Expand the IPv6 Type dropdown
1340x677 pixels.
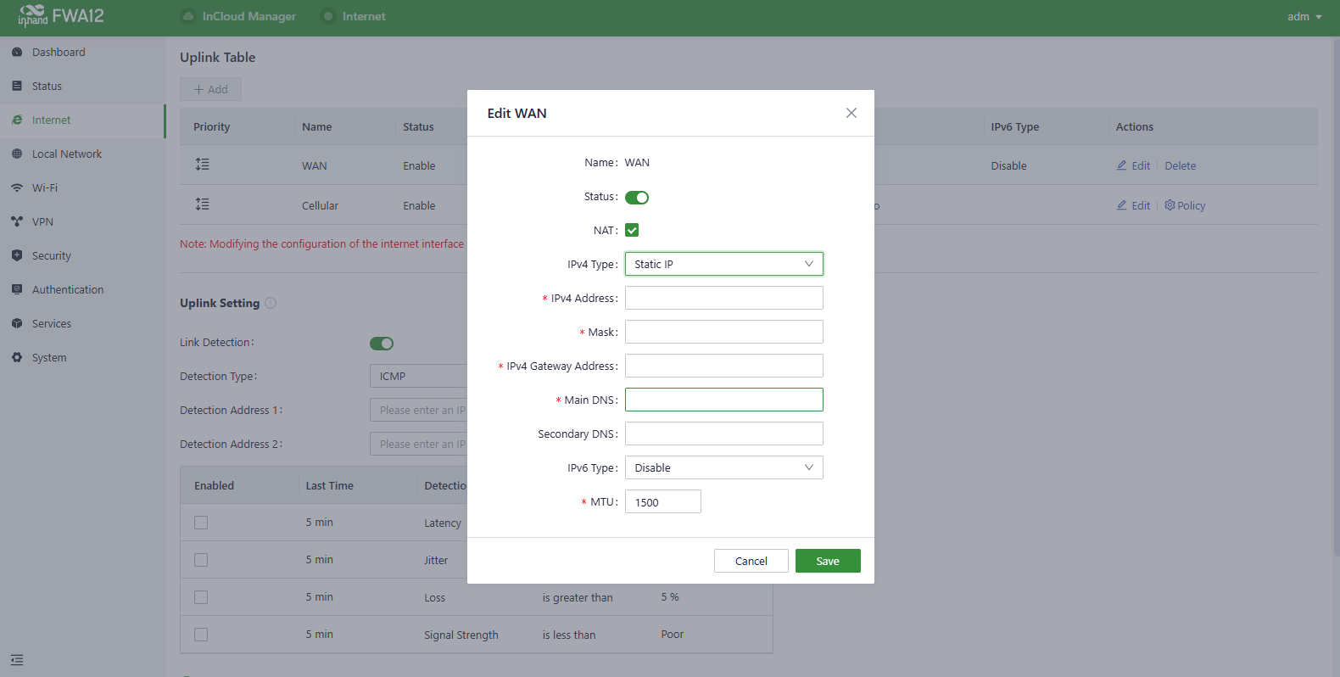[x=723, y=467]
